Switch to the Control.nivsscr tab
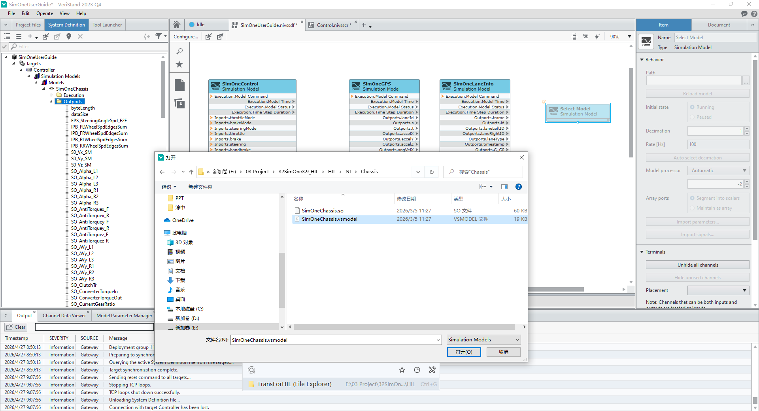The image size is (759, 411). (x=332, y=25)
